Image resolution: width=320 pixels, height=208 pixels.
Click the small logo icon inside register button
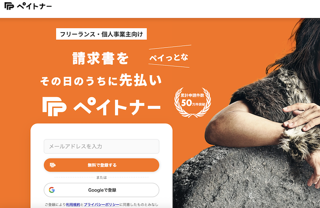point(53,165)
